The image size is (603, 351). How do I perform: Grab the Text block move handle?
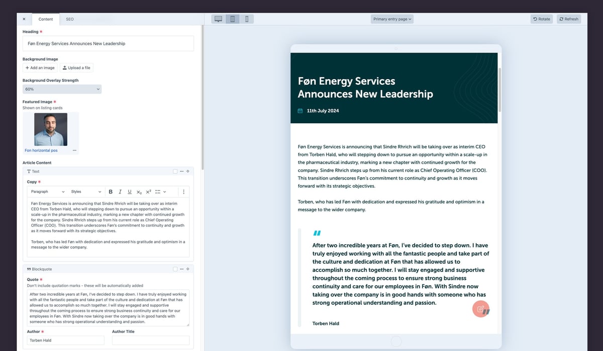tap(188, 171)
